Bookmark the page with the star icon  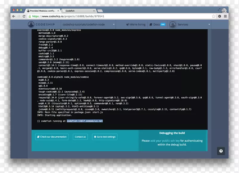(214, 16)
